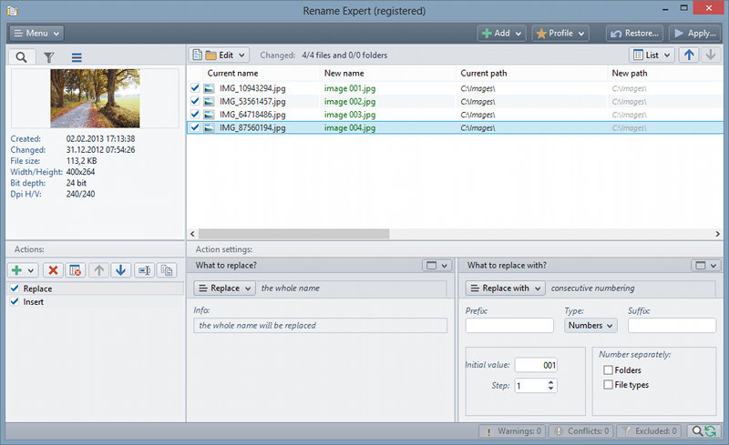The width and height of the screenshot is (729, 445).
Task: Click the Restore button
Action: [x=634, y=33]
